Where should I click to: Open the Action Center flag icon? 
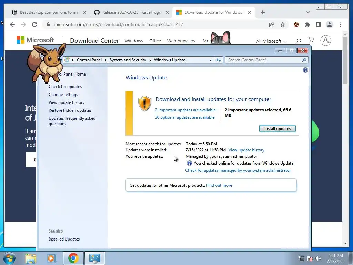tap(310, 258)
